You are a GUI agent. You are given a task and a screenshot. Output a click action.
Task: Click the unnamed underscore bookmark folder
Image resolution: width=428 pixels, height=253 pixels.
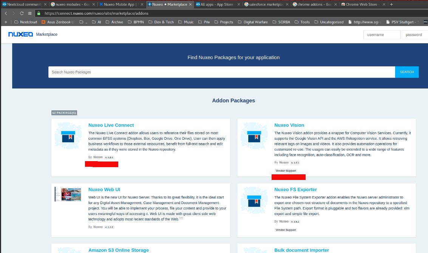83,22
